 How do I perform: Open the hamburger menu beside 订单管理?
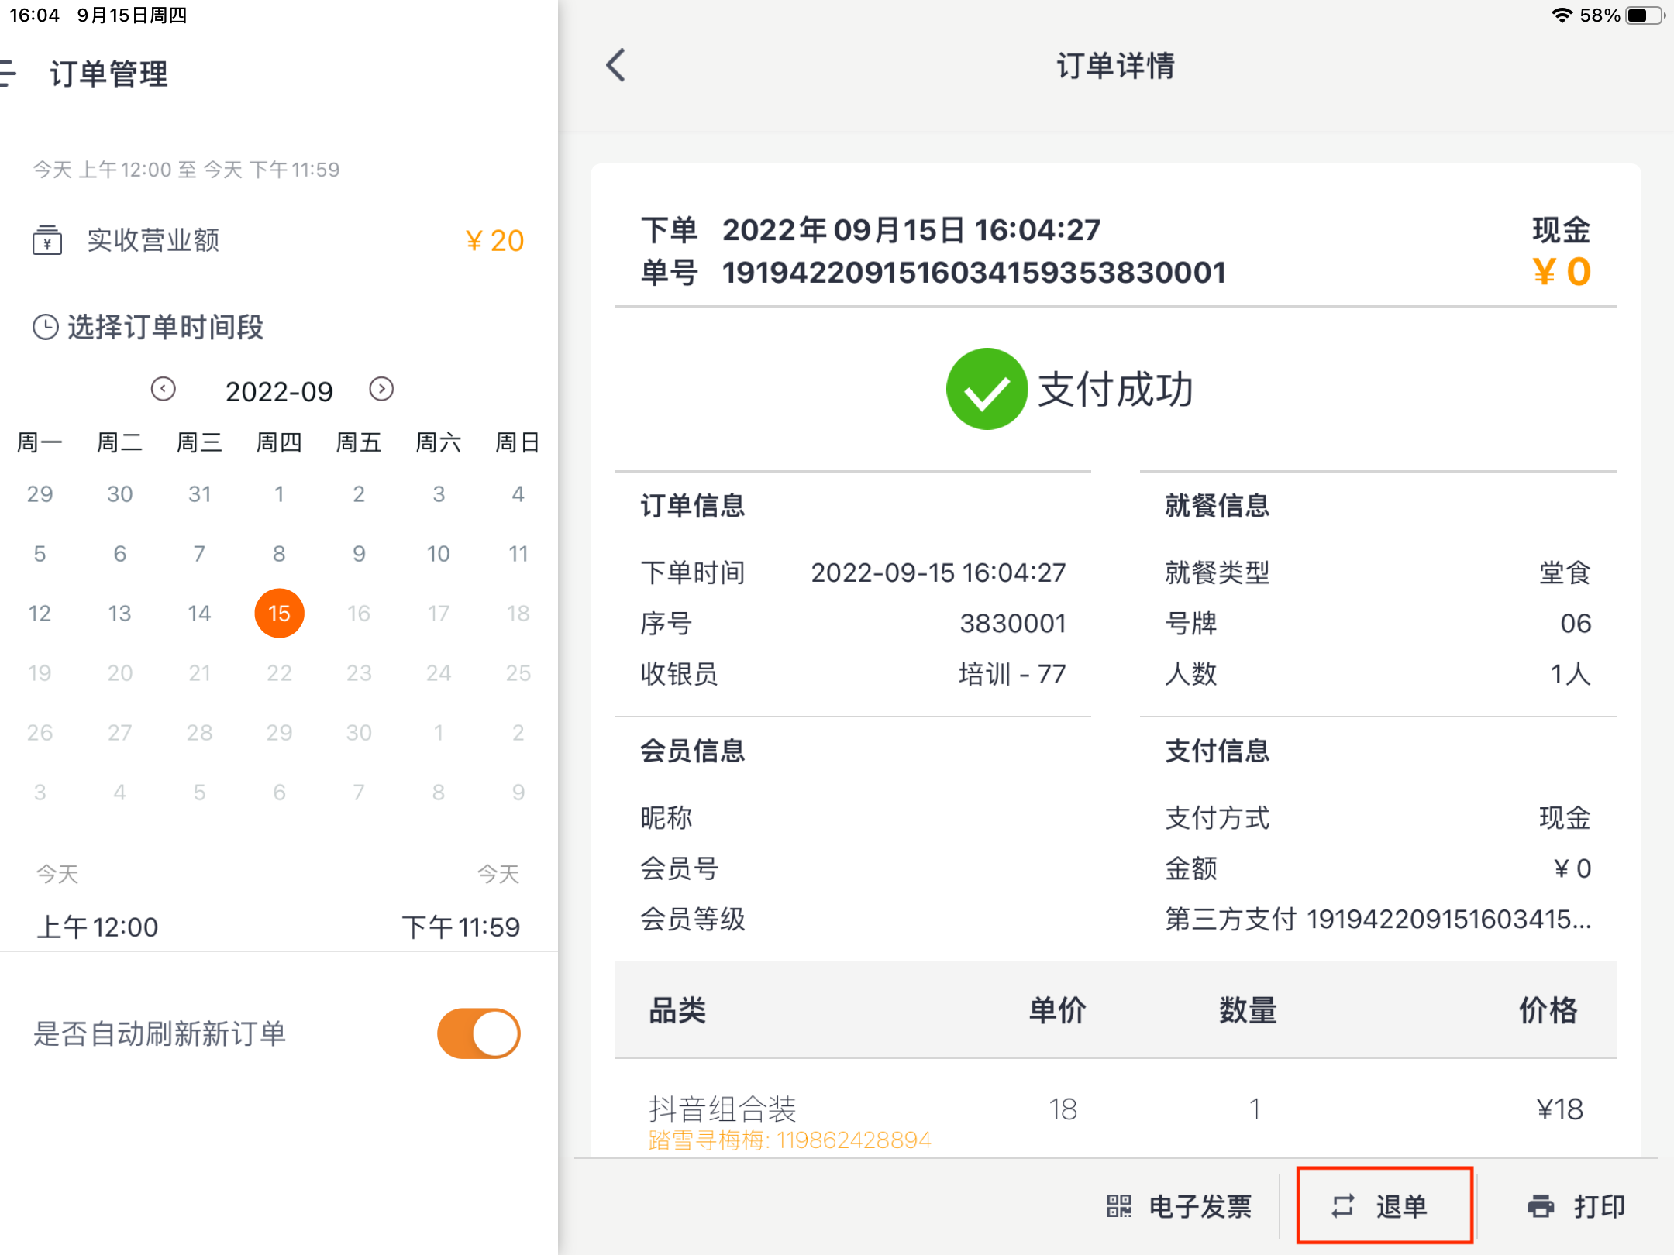click(8, 74)
